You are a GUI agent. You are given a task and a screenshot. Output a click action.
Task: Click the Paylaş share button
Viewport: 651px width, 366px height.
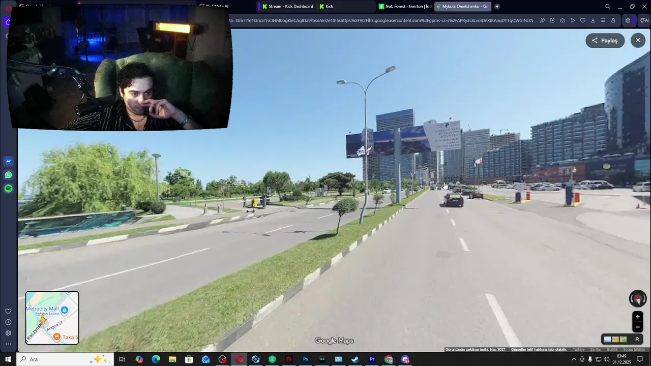tap(605, 41)
